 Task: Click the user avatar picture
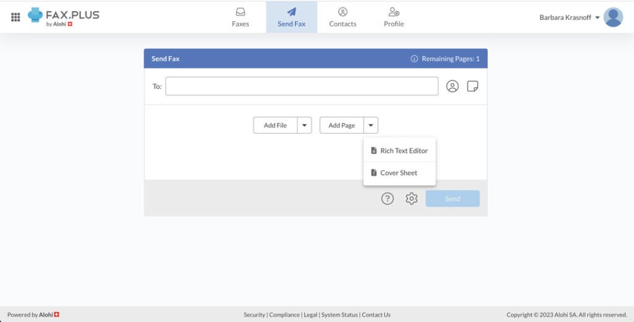tap(613, 17)
